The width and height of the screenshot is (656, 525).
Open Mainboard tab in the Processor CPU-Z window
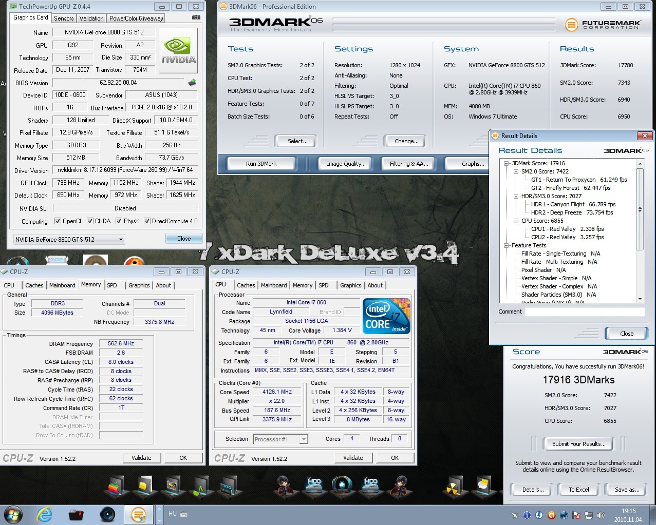pos(274,285)
